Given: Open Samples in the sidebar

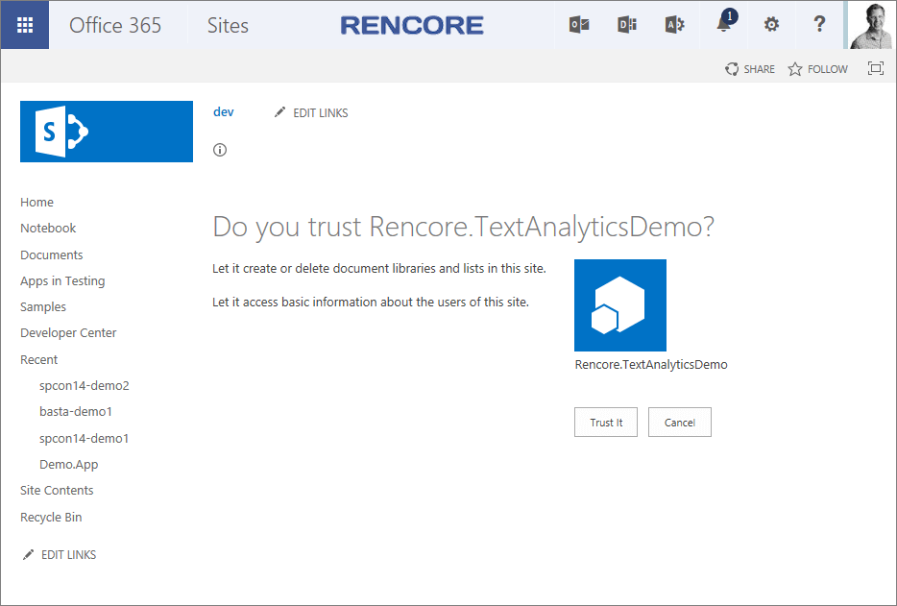Looking at the screenshot, I should point(43,306).
